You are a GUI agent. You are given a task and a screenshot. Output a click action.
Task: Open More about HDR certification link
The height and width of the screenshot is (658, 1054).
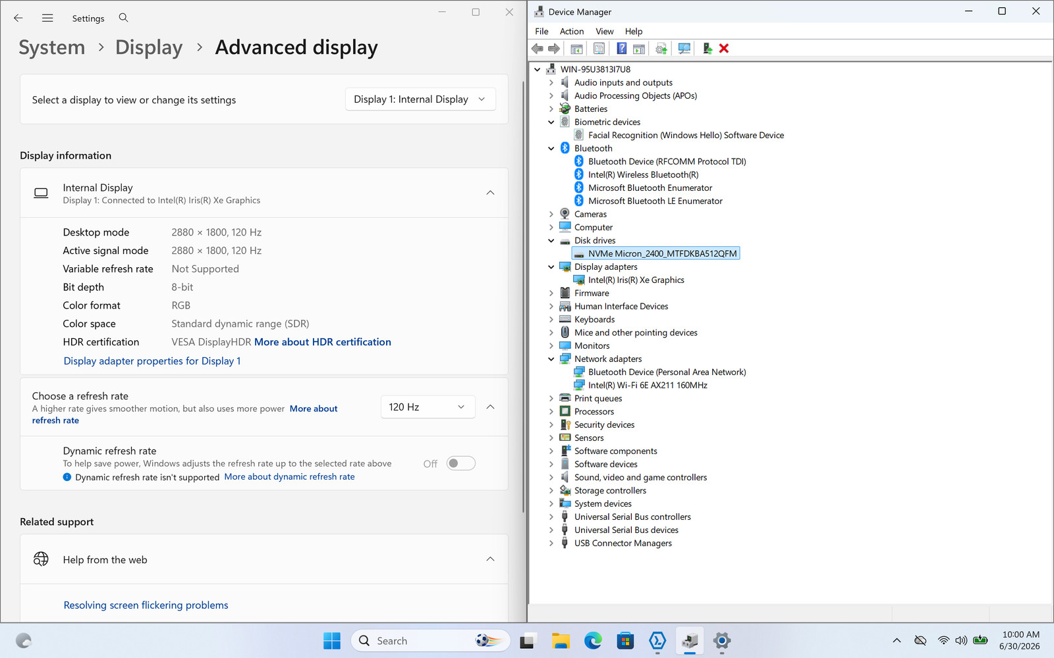coord(323,342)
